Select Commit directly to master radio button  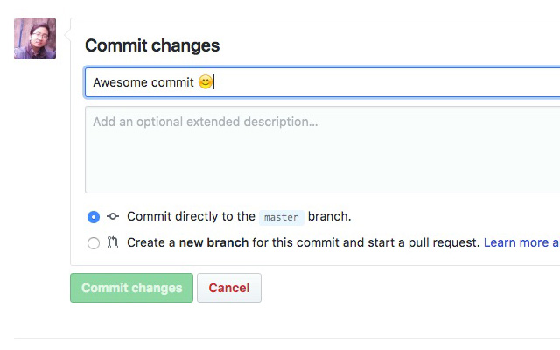[94, 217]
